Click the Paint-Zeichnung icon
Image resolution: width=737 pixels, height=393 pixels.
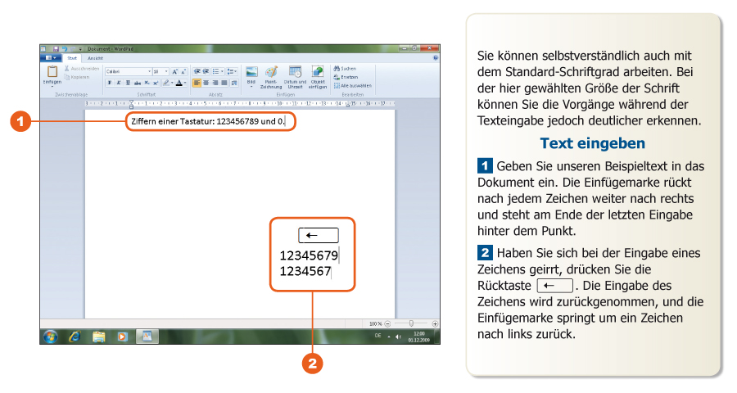coord(272,73)
